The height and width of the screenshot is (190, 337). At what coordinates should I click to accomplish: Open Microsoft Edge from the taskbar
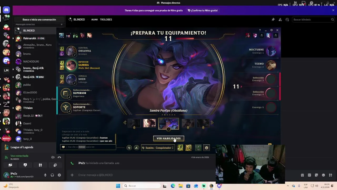[x=173, y=186]
